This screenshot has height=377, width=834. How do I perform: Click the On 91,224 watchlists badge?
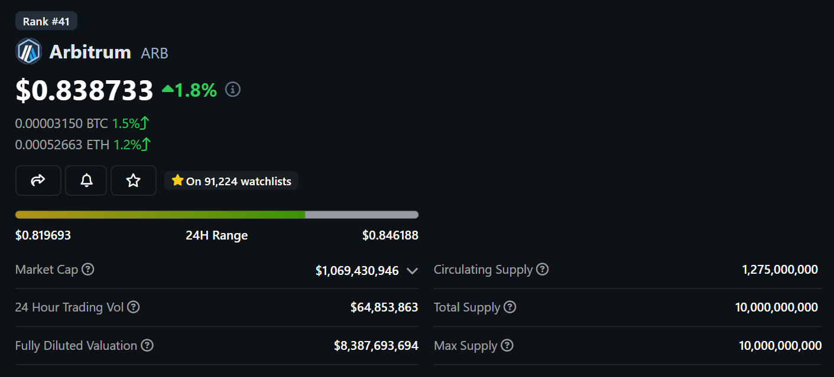(x=232, y=181)
